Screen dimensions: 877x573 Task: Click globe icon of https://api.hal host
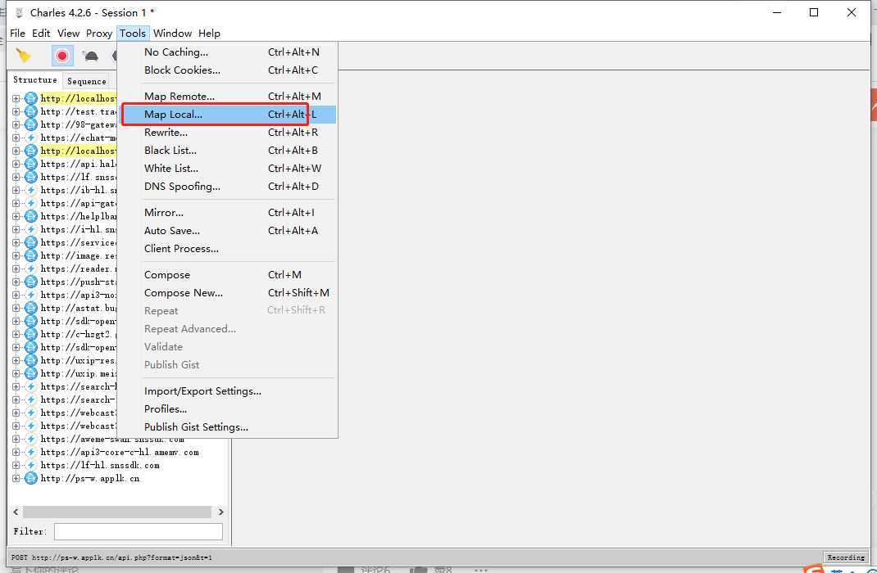click(31, 165)
